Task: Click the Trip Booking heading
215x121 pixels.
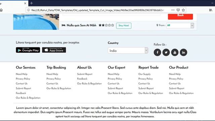Action: coord(56,68)
